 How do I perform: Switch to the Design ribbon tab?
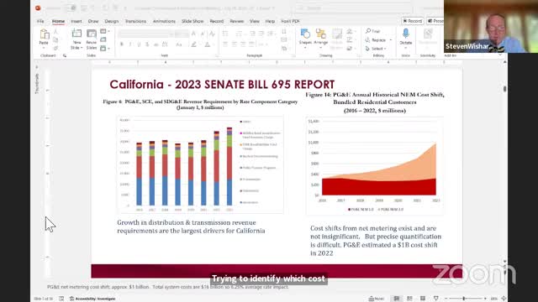tap(112, 21)
